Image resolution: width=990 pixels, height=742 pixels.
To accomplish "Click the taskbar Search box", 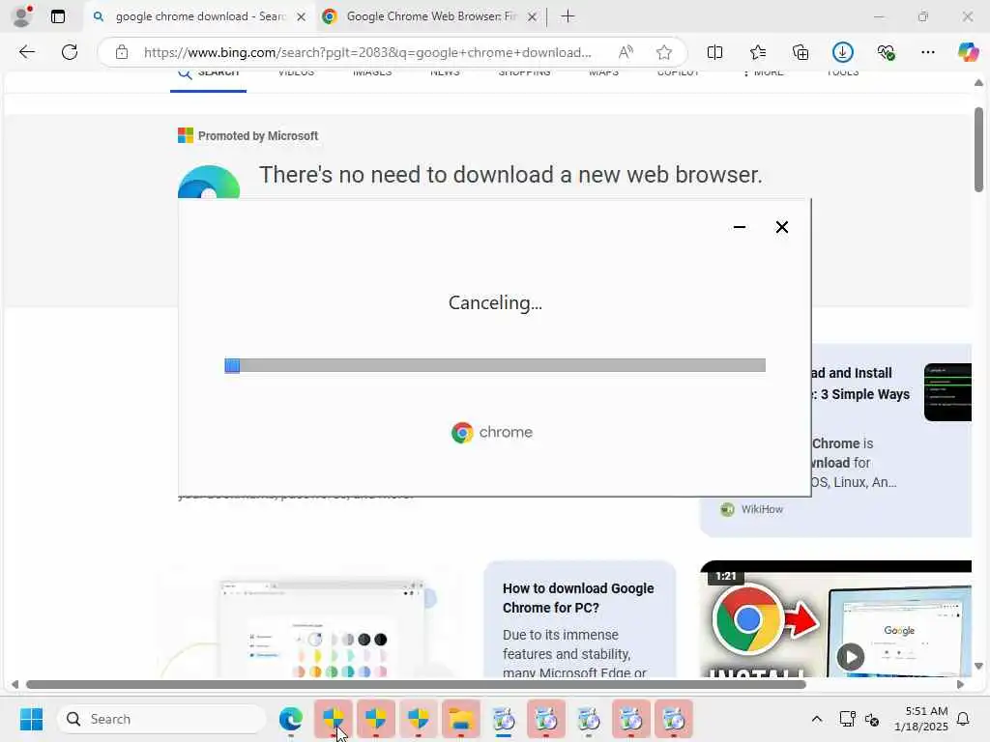I will (x=161, y=719).
